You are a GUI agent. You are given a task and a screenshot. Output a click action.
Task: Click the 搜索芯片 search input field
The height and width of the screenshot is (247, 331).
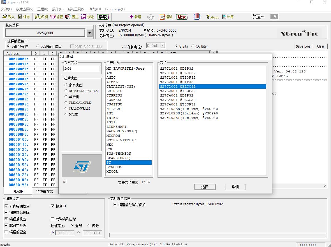(x=82, y=69)
